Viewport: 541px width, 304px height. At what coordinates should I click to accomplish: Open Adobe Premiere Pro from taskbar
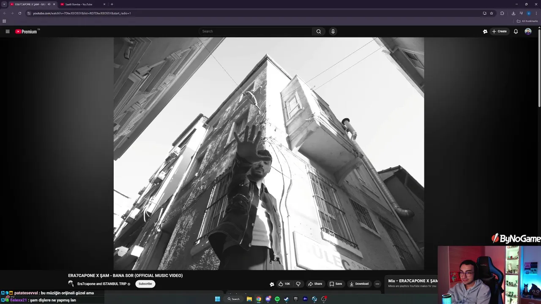305,299
